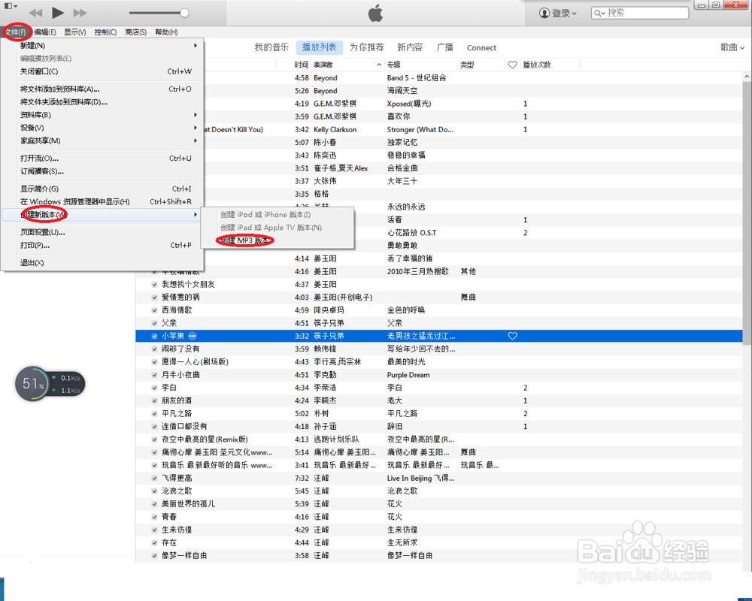Toggle the checkbox for 像梦一样自由

coord(154,555)
